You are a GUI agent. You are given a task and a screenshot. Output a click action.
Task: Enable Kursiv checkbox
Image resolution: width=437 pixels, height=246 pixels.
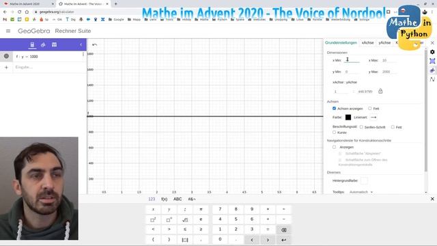tap(334, 132)
